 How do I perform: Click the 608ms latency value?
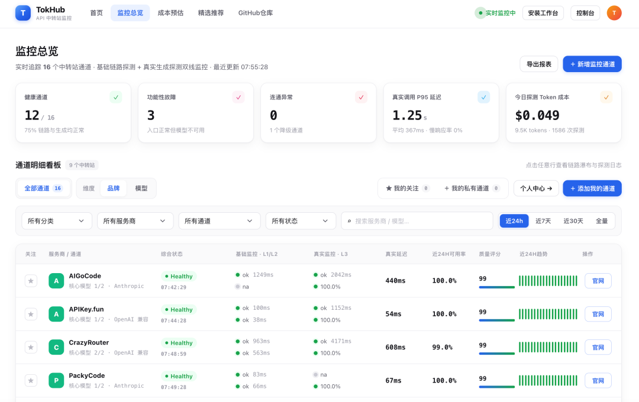pos(395,348)
